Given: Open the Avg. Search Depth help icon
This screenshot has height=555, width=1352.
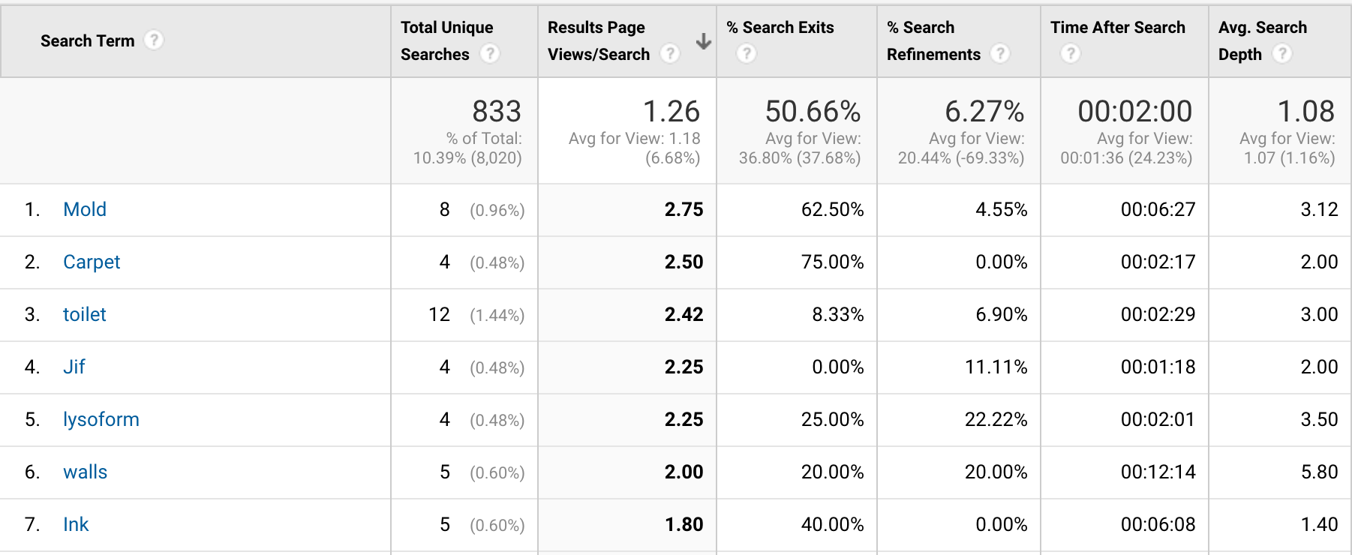Looking at the screenshot, I should click(1282, 54).
